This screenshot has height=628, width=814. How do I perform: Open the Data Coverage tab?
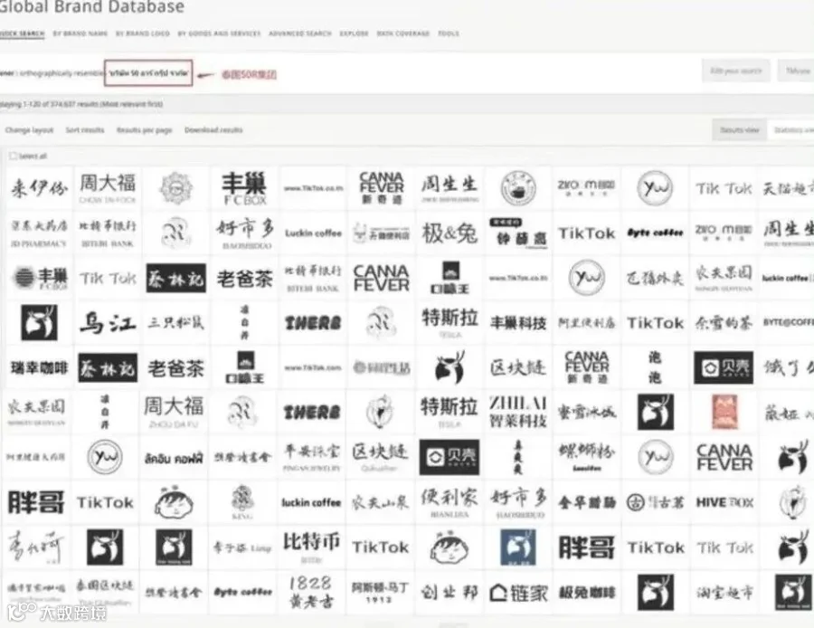pos(402,33)
